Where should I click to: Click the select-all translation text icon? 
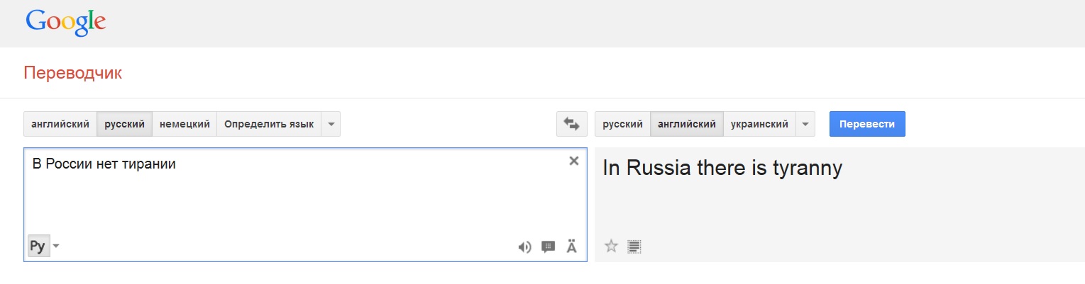point(634,246)
